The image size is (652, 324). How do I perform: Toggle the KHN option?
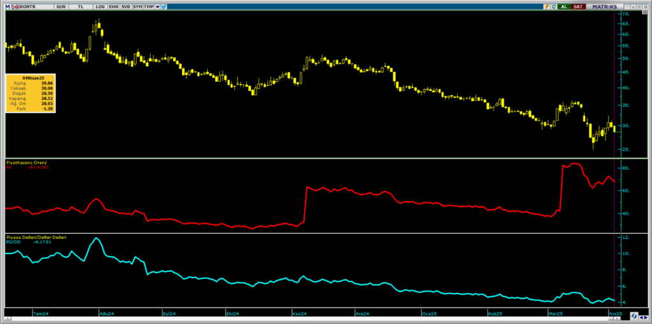(x=113, y=6)
